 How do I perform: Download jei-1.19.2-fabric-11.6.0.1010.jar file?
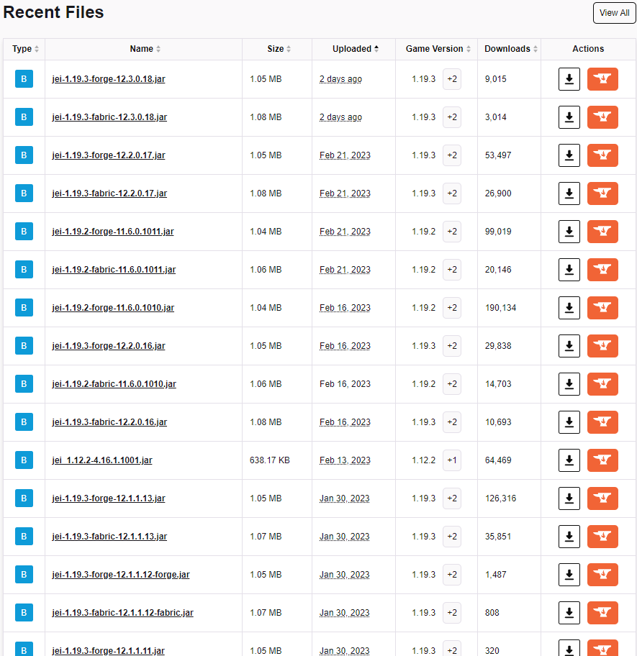coord(569,384)
